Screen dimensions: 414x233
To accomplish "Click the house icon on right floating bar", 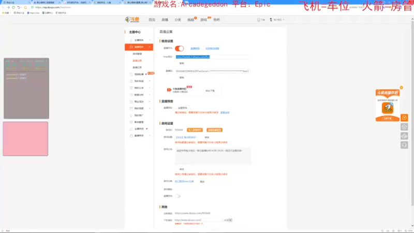I will (x=404, y=127).
